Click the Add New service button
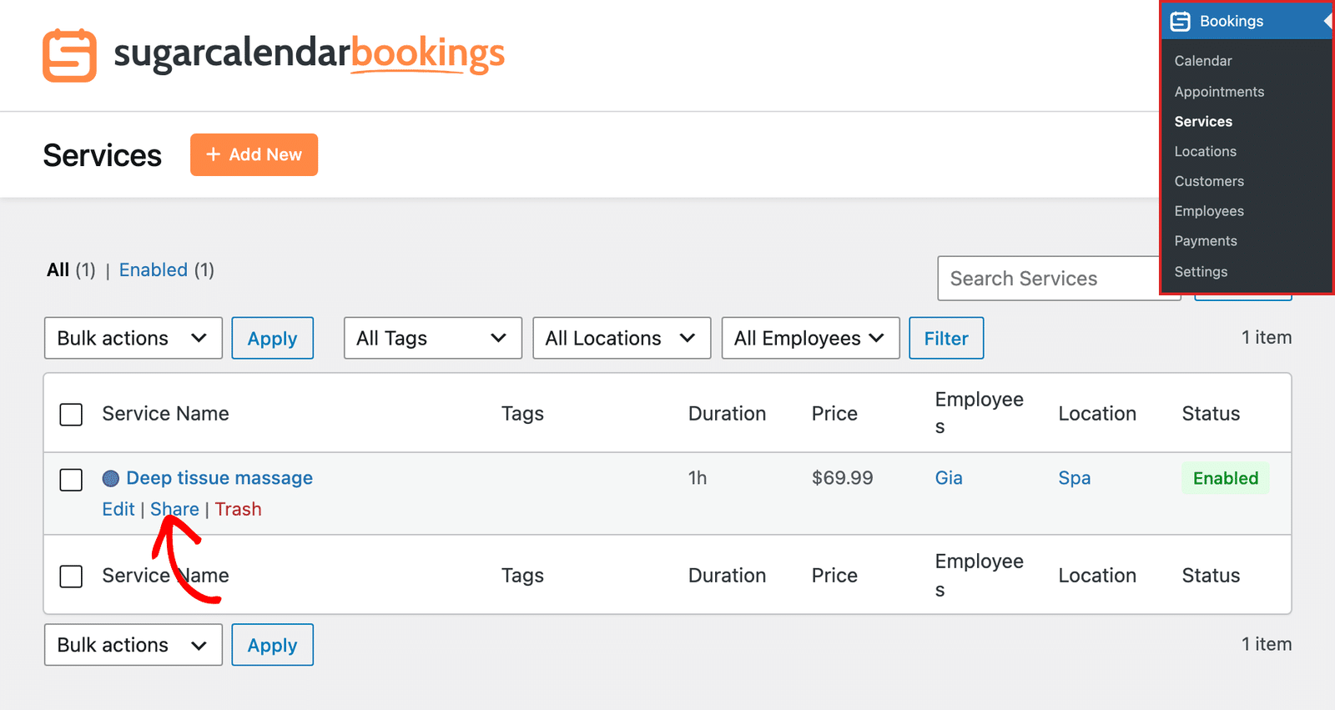1335x710 pixels. coord(254,154)
